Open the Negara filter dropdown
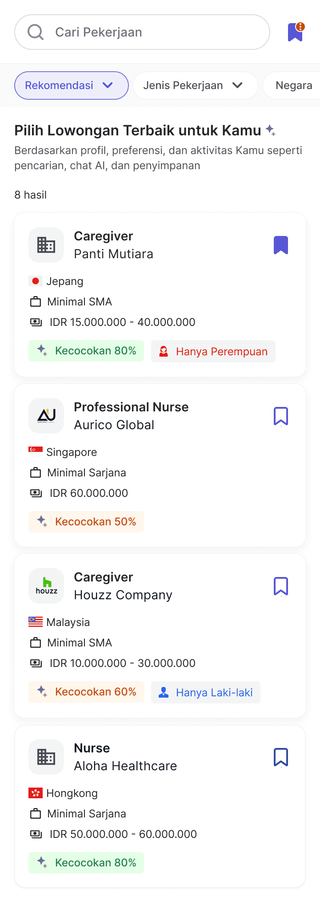 [x=294, y=85]
